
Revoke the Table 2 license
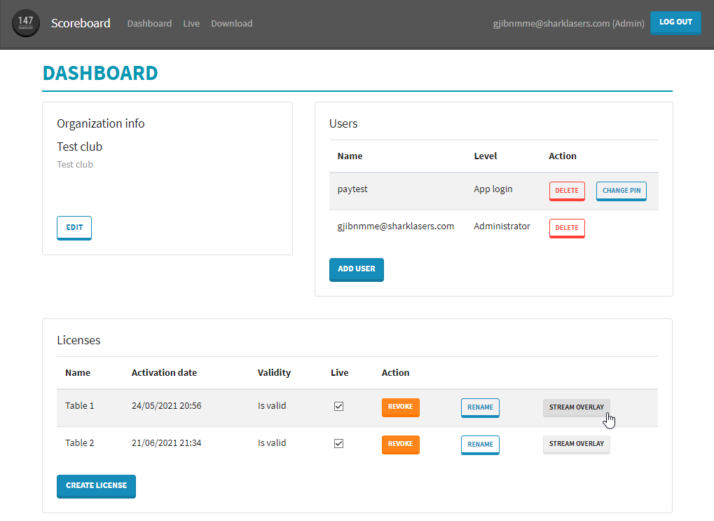[x=400, y=444]
